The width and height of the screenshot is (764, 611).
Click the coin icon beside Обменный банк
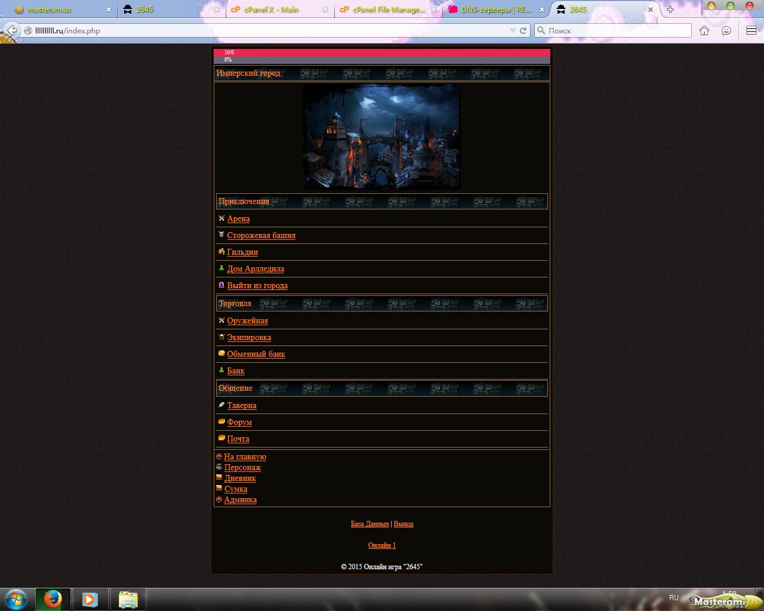[221, 354]
